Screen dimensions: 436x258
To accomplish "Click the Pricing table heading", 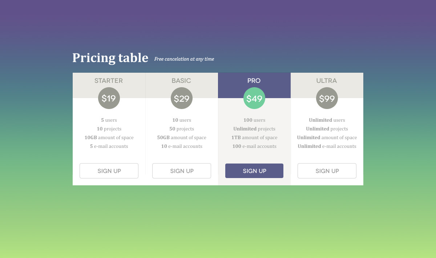I will [110, 58].
